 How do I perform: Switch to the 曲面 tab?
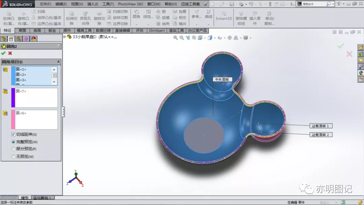click(37, 30)
